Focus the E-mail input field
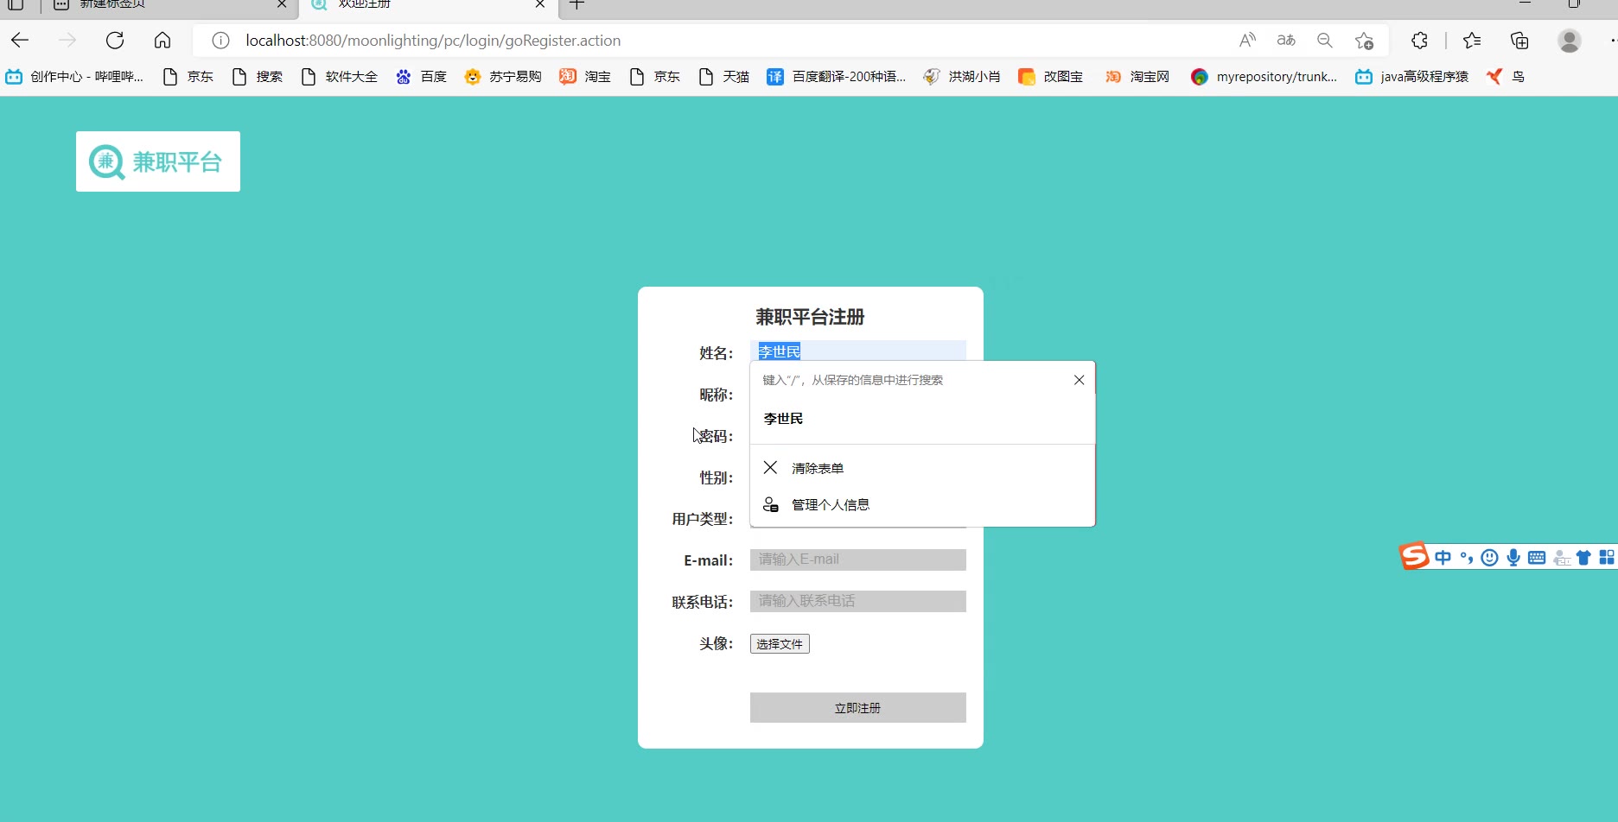This screenshot has width=1618, height=822. [x=858, y=560]
